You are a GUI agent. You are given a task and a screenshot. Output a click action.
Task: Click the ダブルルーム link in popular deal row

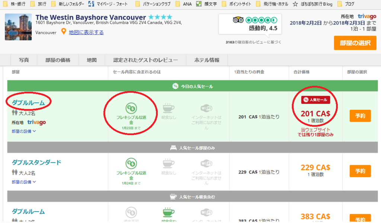[28, 102]
